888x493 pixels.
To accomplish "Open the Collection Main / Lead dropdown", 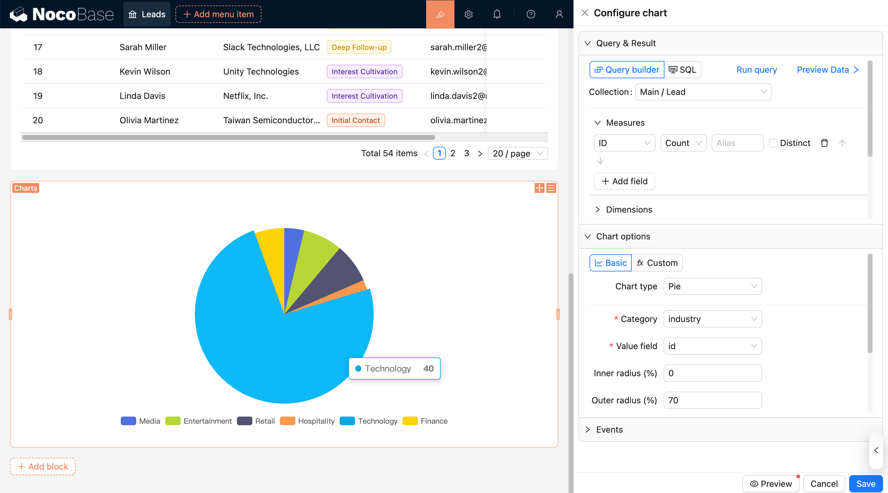I will (703, 92).
